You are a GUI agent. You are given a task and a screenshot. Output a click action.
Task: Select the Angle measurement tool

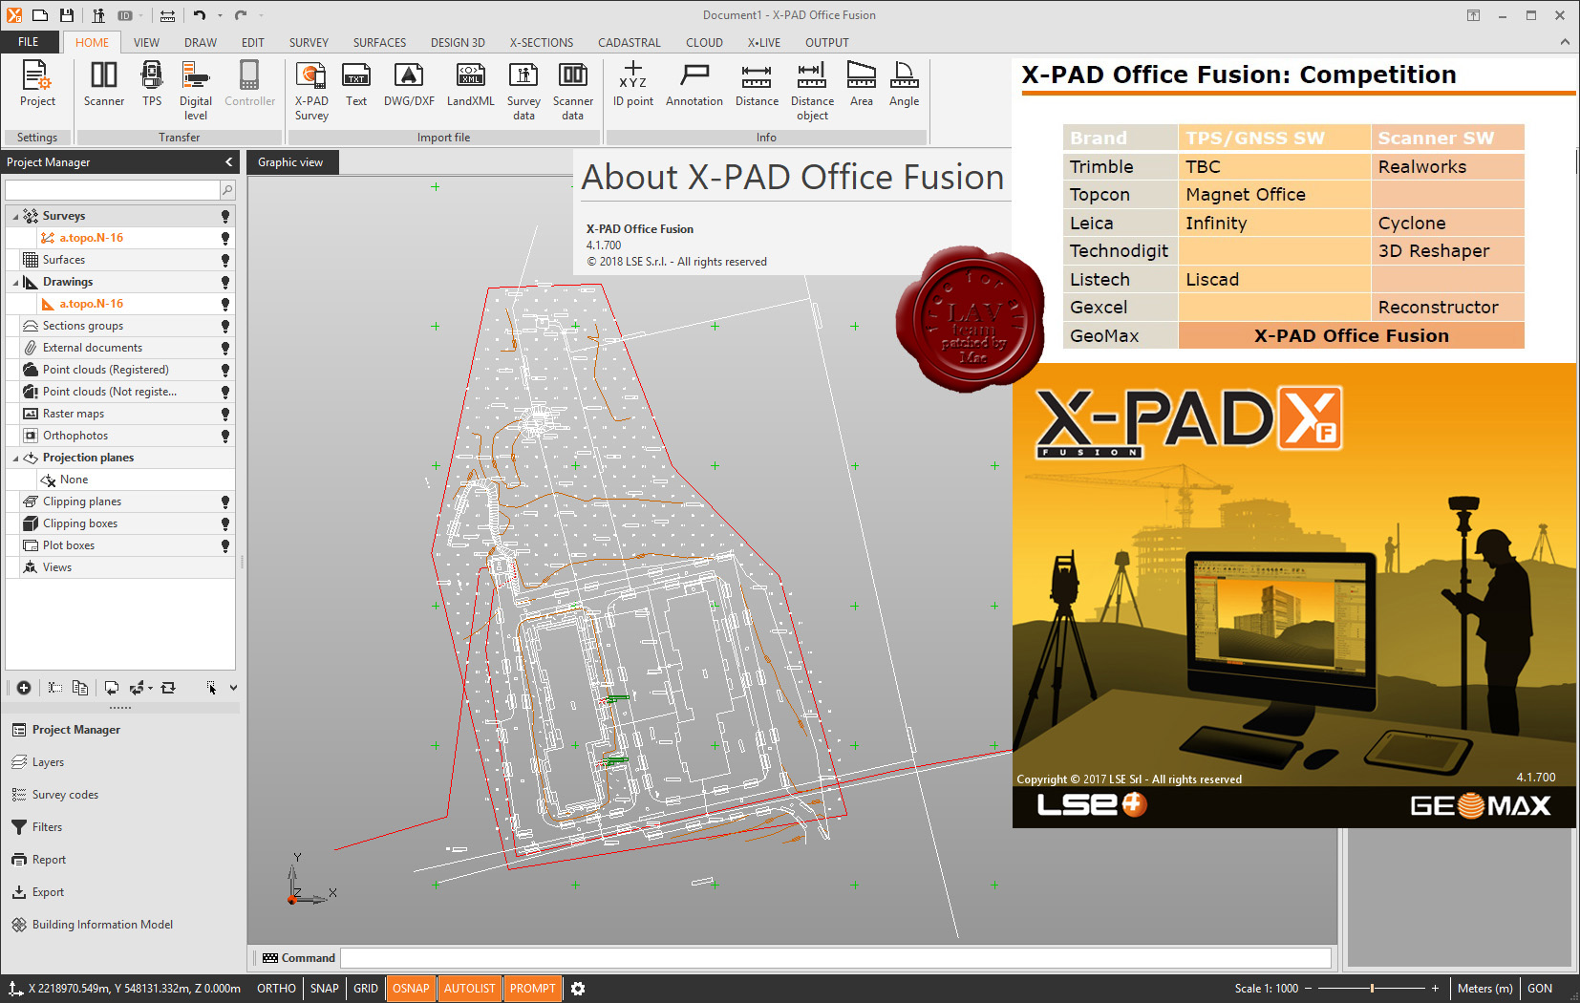tap(905, 84)
